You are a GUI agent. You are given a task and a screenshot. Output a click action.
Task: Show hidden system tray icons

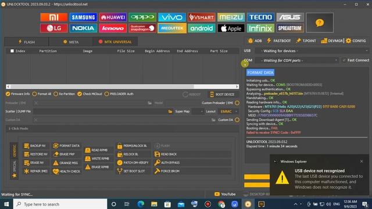tap(295, 204)
